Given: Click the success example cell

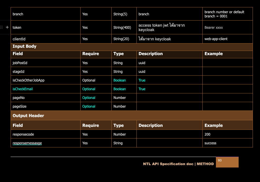Looking at the screenshot, I should pos(210,143).
